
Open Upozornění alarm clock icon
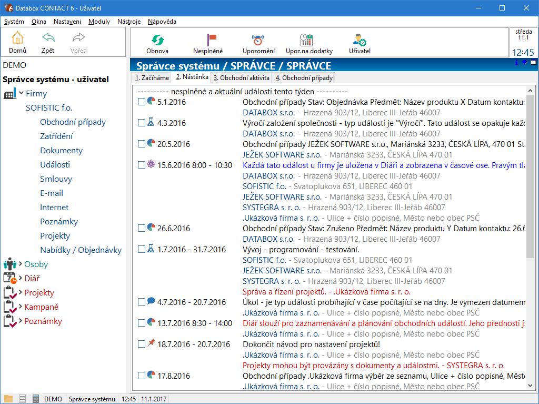(258, 40)
